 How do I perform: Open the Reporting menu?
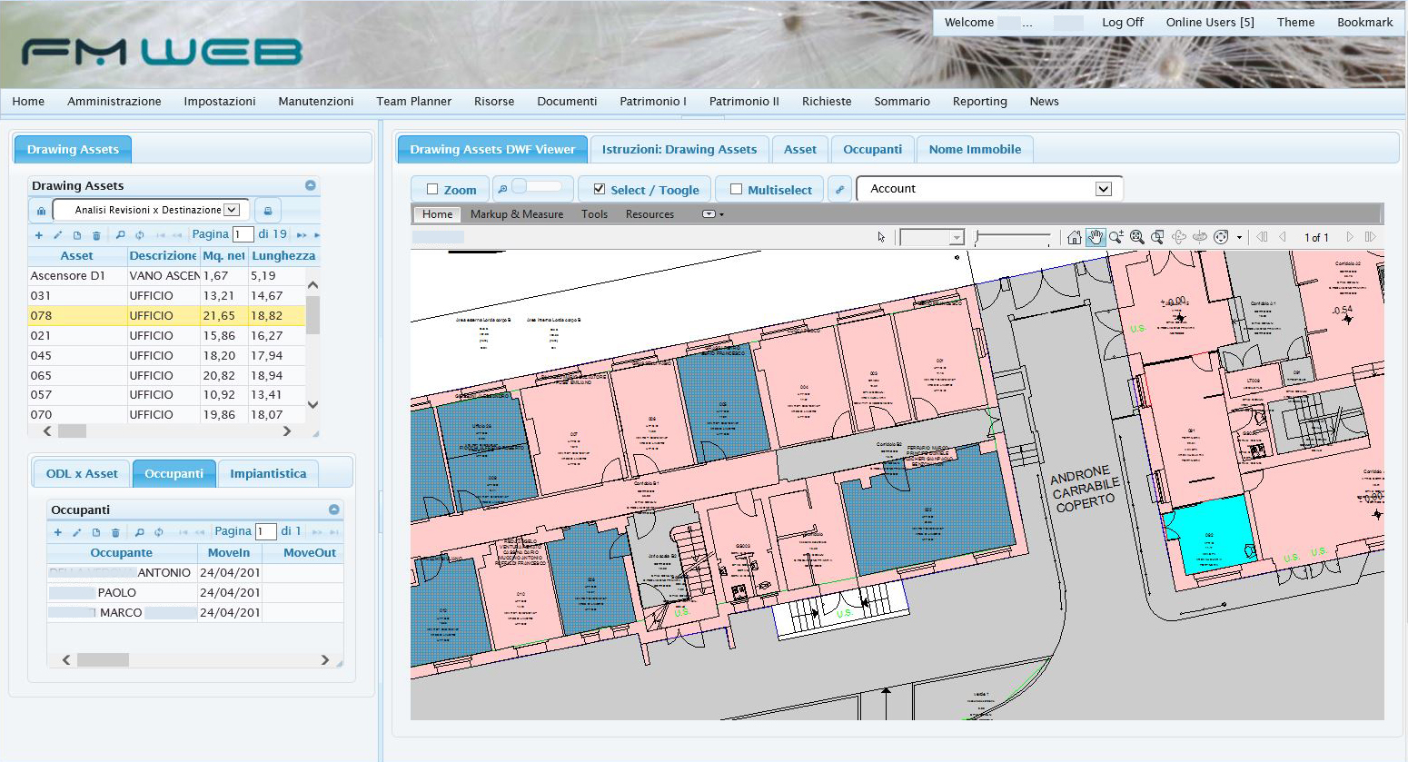point(980,102)
